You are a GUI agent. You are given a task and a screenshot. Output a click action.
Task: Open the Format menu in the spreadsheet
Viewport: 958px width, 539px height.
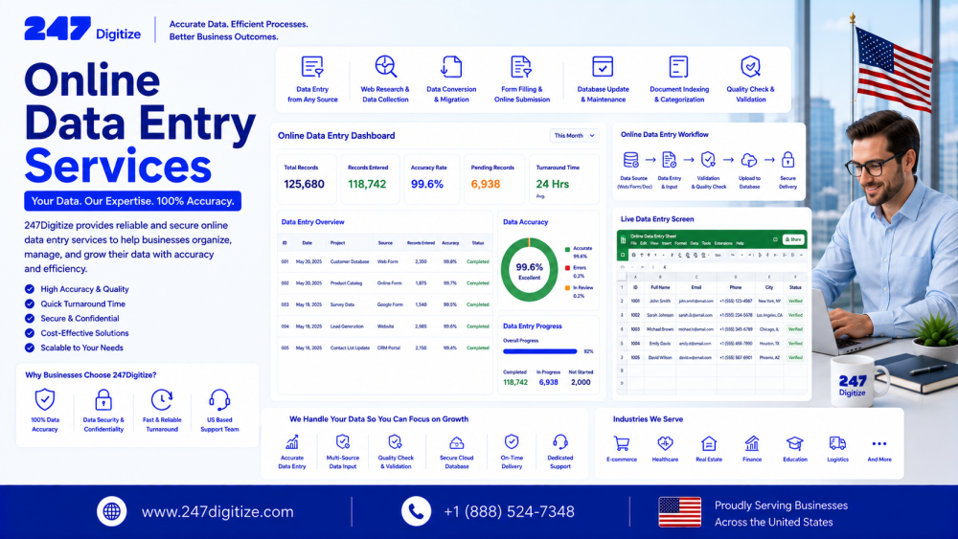pyautogui.click(x=678, y=243)
